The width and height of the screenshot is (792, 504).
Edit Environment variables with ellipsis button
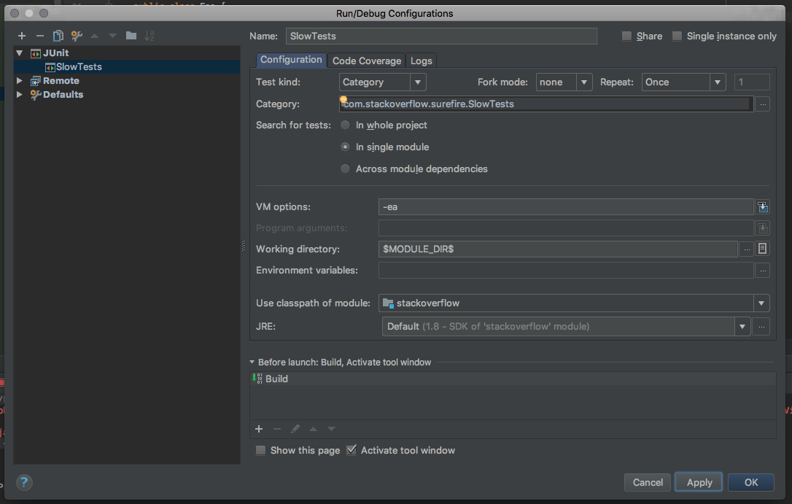763,270
